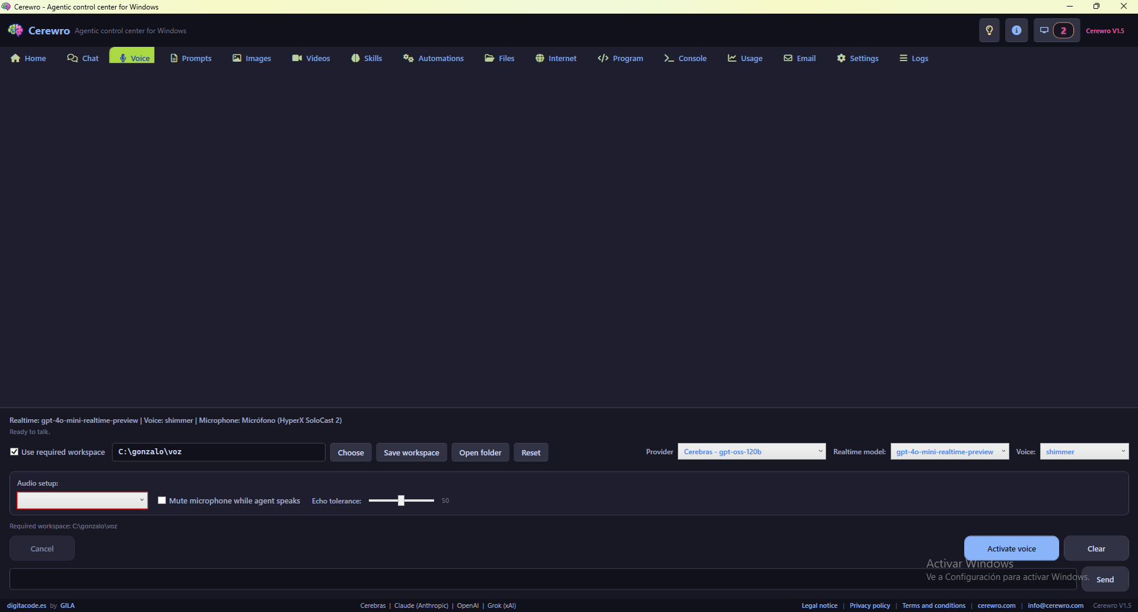Adjust the Echo tolerance slider
This screenshot has width=1138, height=612.
(x=401, y=500)
